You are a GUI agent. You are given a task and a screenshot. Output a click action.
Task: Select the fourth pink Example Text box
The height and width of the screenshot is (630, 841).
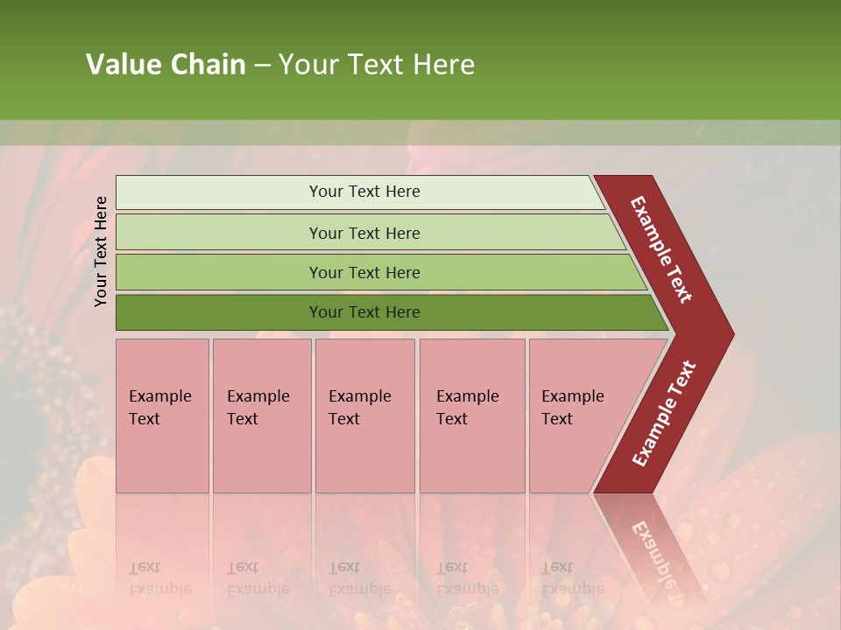point(471,416)
